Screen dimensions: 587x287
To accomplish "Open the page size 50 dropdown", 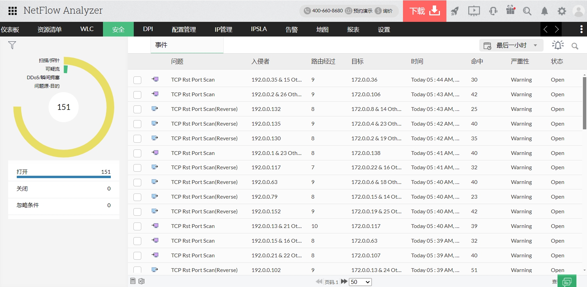I will tap(360, 282).
